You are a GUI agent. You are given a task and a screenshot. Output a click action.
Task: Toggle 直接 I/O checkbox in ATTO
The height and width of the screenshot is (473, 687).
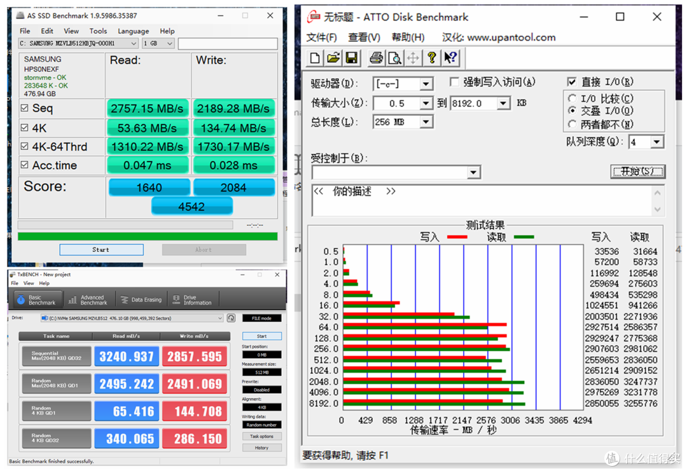coord(572,82)
